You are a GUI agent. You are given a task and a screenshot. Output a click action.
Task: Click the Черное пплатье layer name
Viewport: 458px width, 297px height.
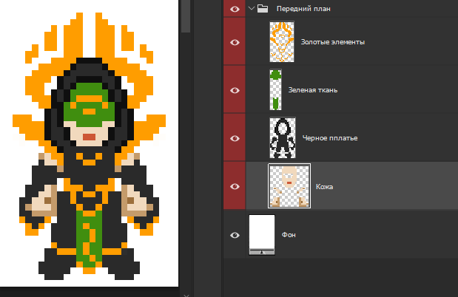[x=330, y=138]
